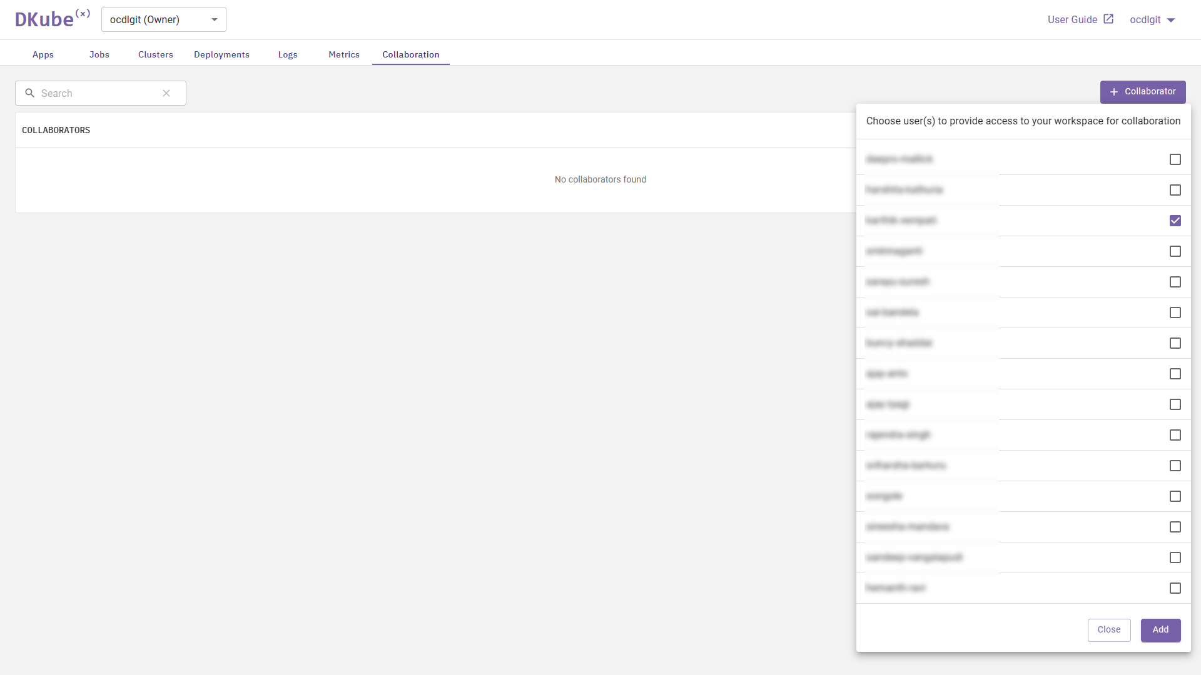The width and height of the screenshot is (1201, 675).
Task: Click the search magnifier icon
Action: (29, 93)
